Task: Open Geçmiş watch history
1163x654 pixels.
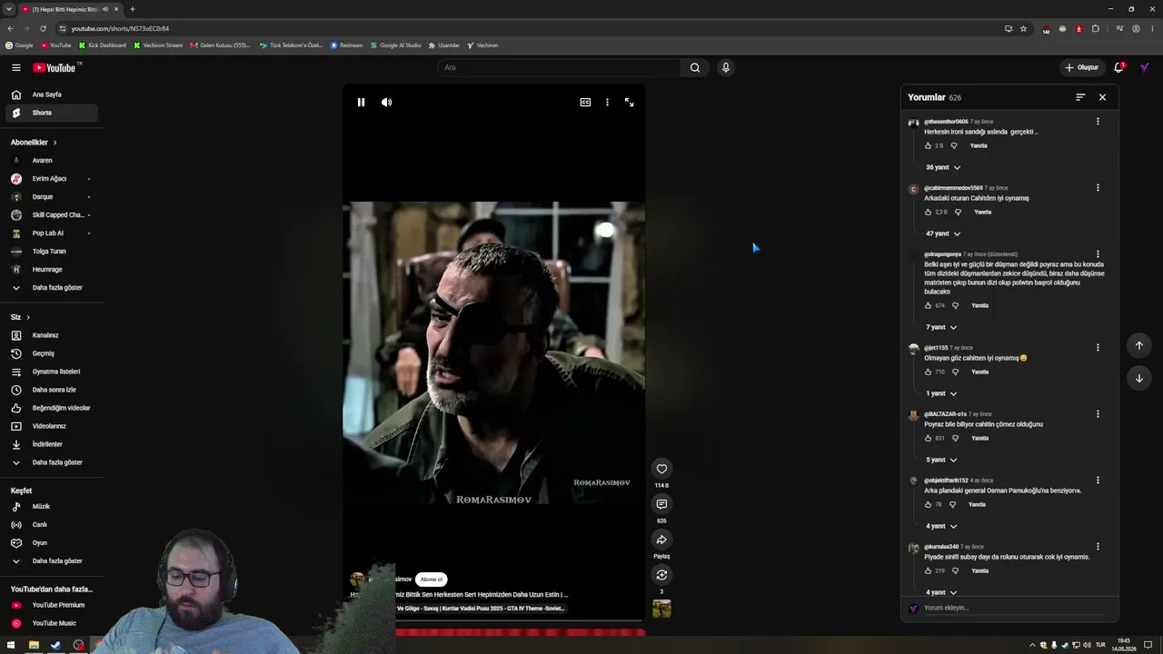Action: pos(52,353)
